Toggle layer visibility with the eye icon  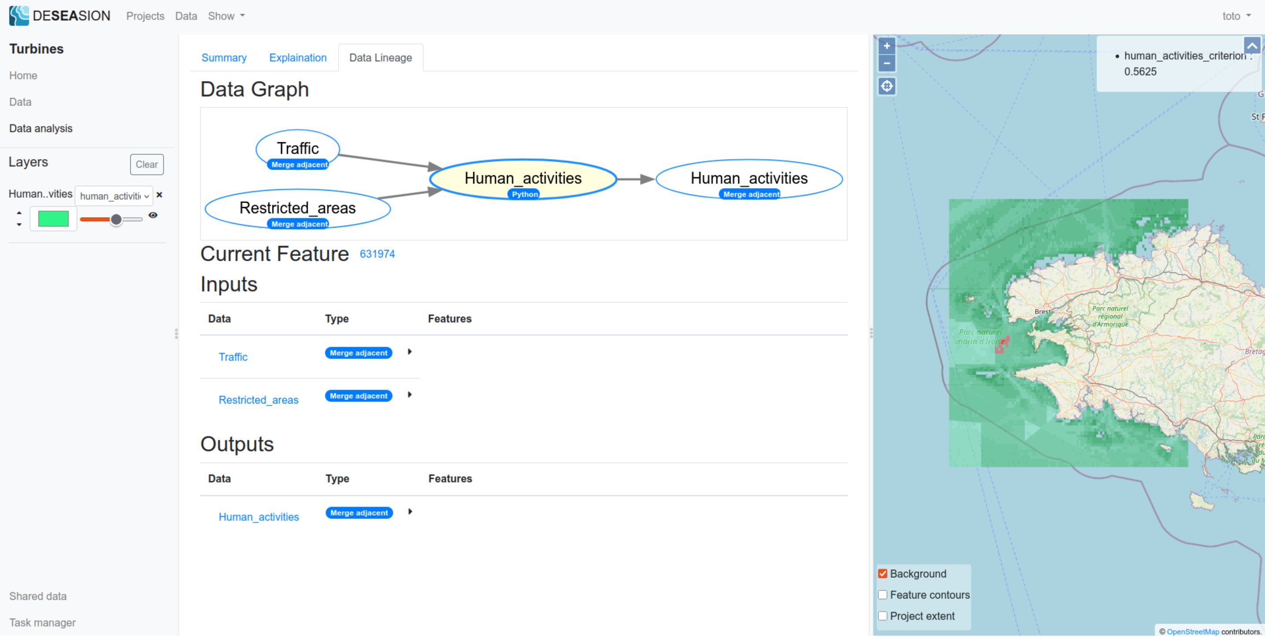(153, 215)
